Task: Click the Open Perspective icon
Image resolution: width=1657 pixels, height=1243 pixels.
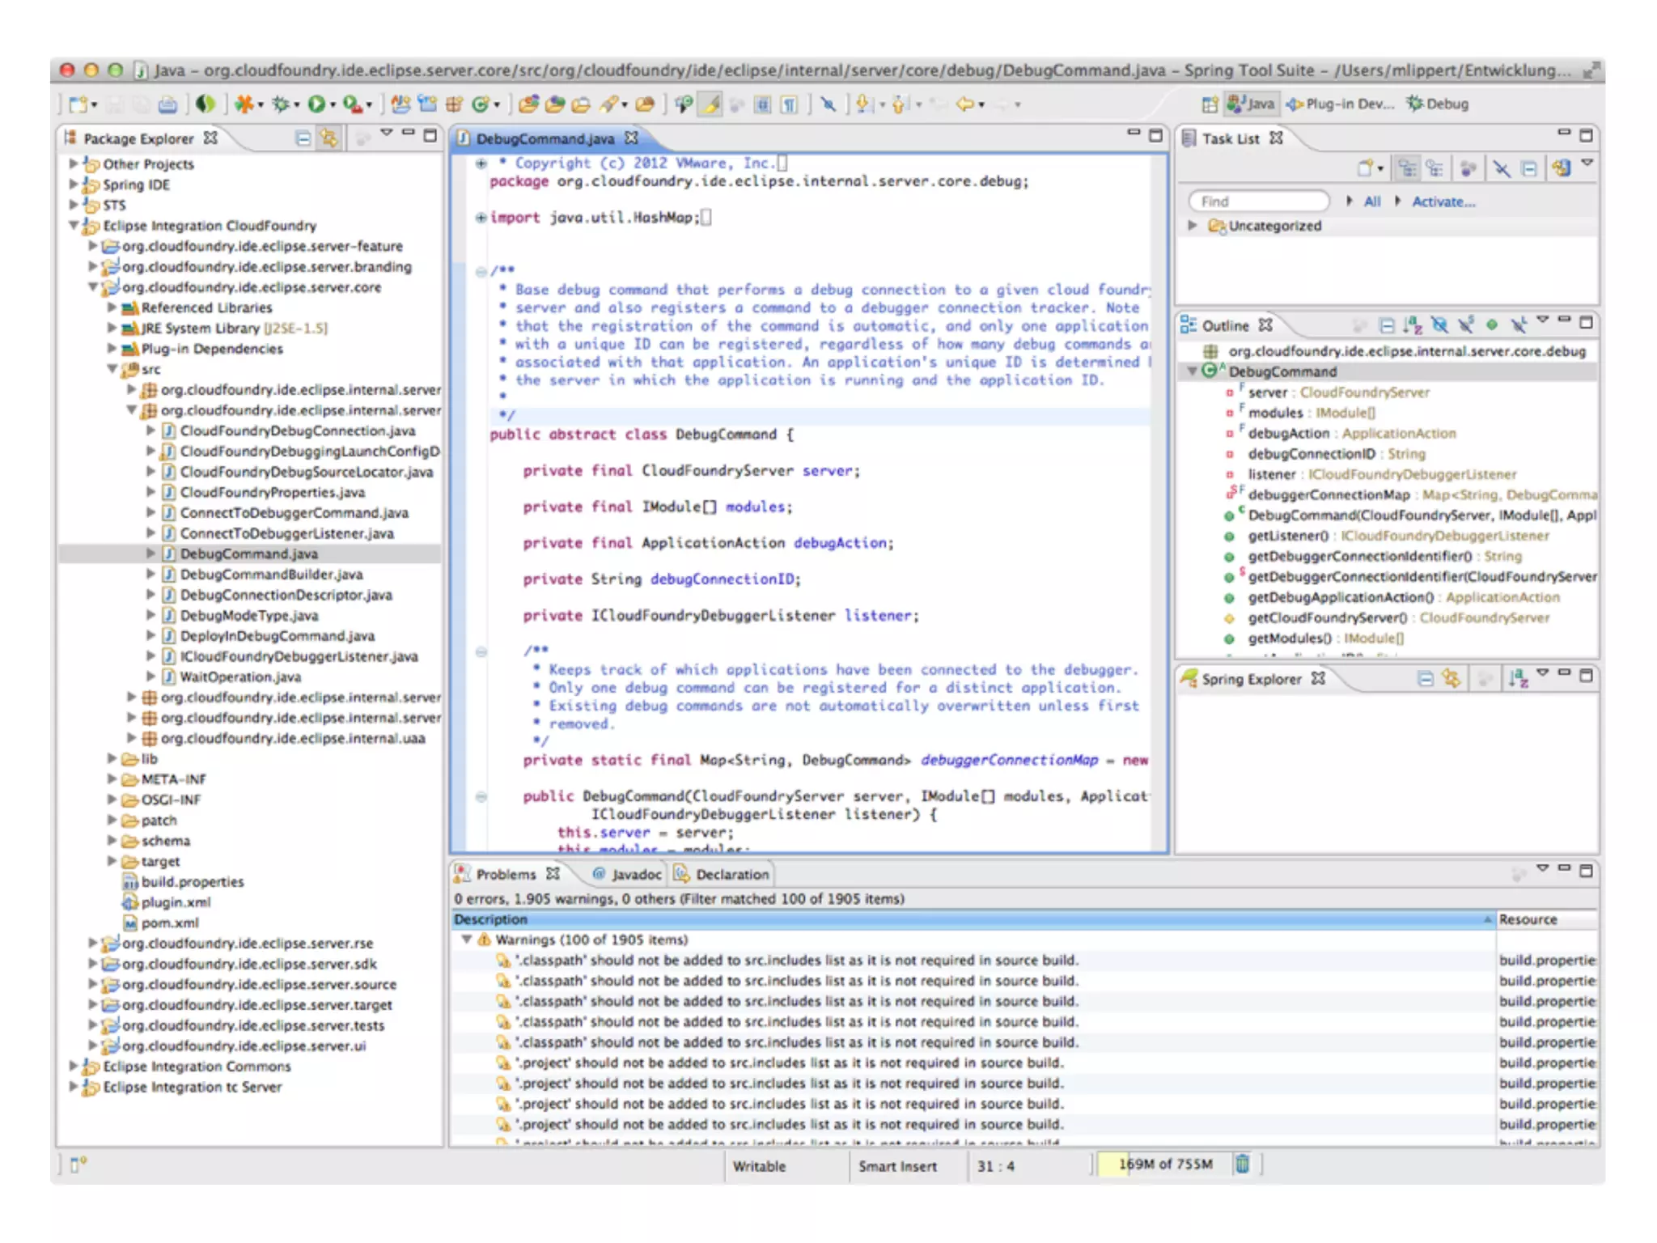Action: pos(1210,104)
